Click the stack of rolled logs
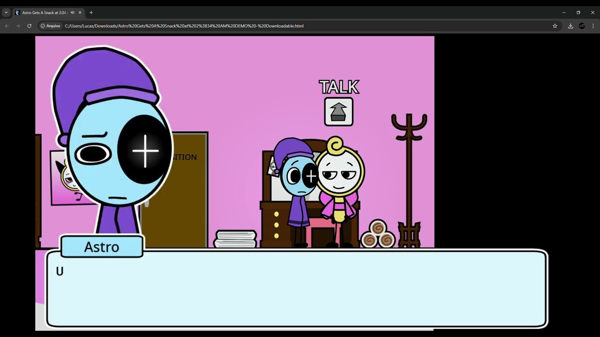600x337 pixels. (378, 234)
